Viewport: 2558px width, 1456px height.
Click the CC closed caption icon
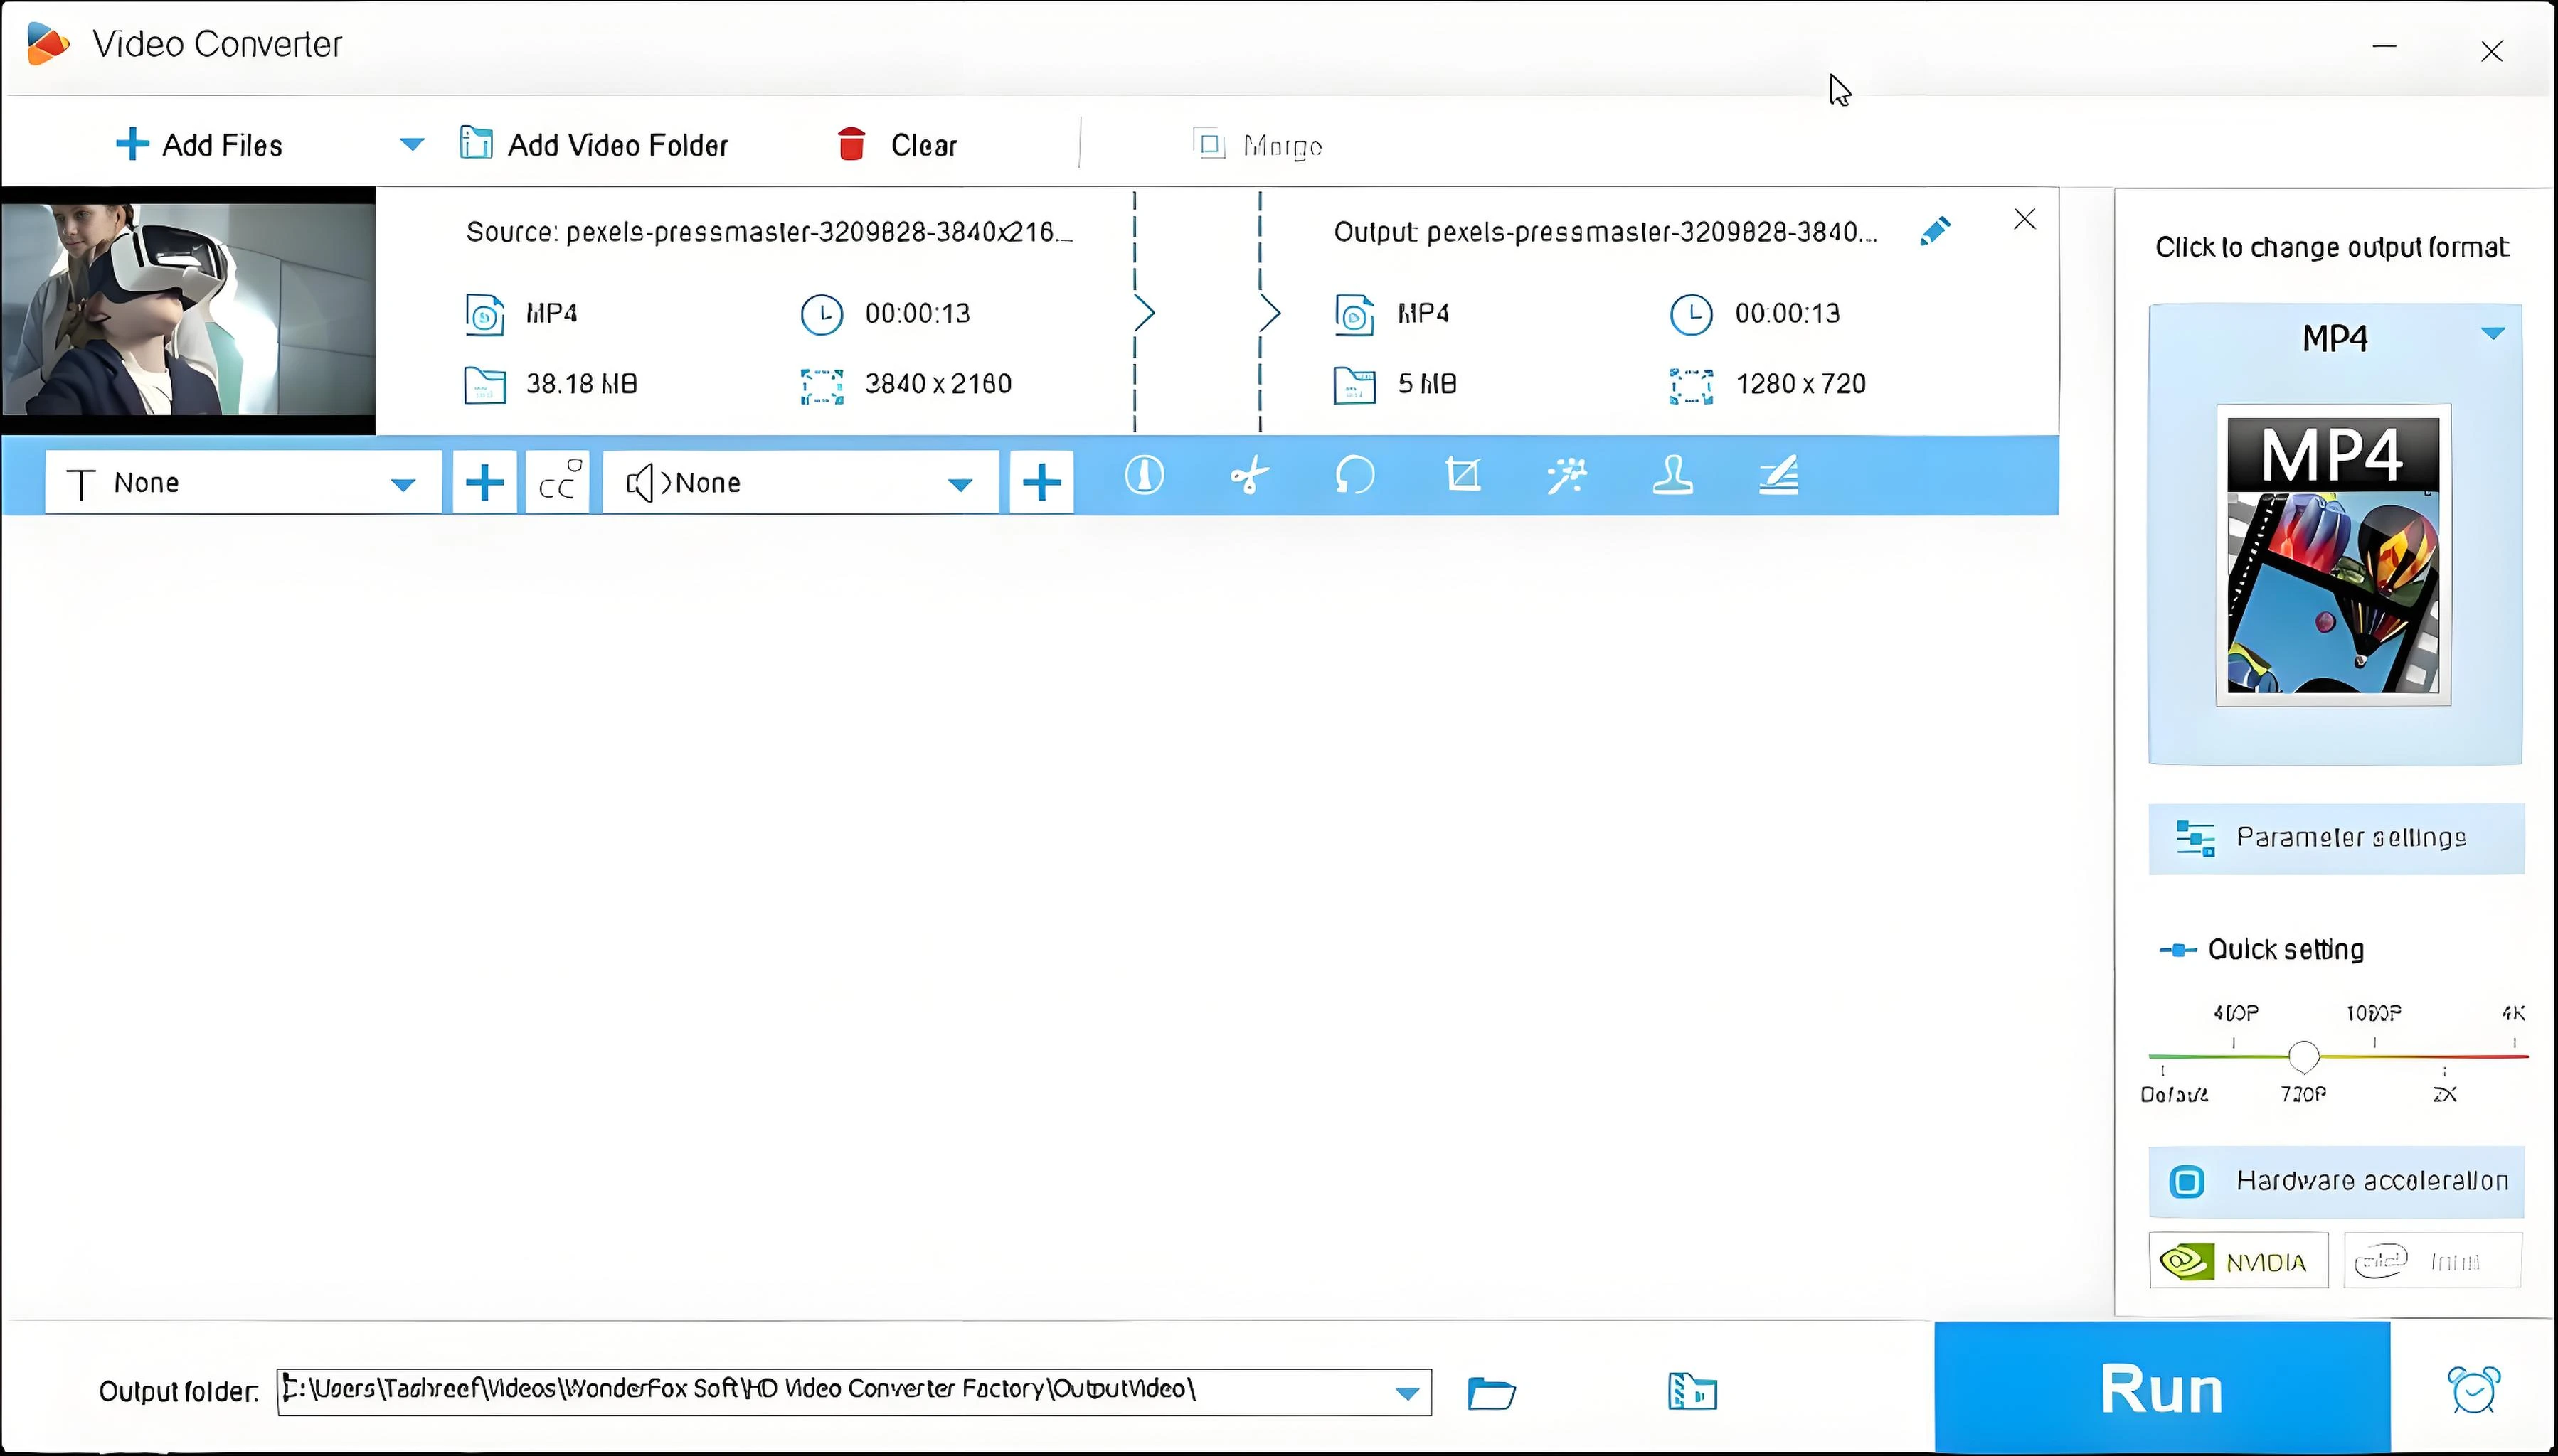(x=558, y=483)
